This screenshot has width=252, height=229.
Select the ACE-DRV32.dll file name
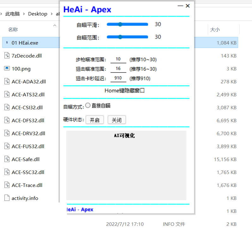click(28, 133)
